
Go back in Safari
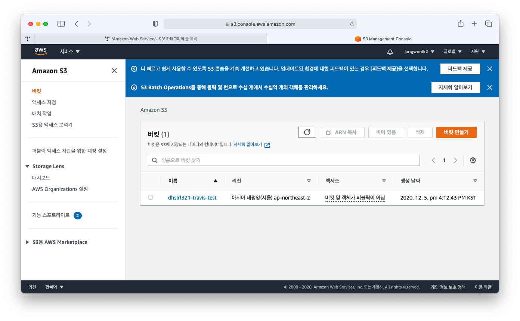[x=76, y=24]
